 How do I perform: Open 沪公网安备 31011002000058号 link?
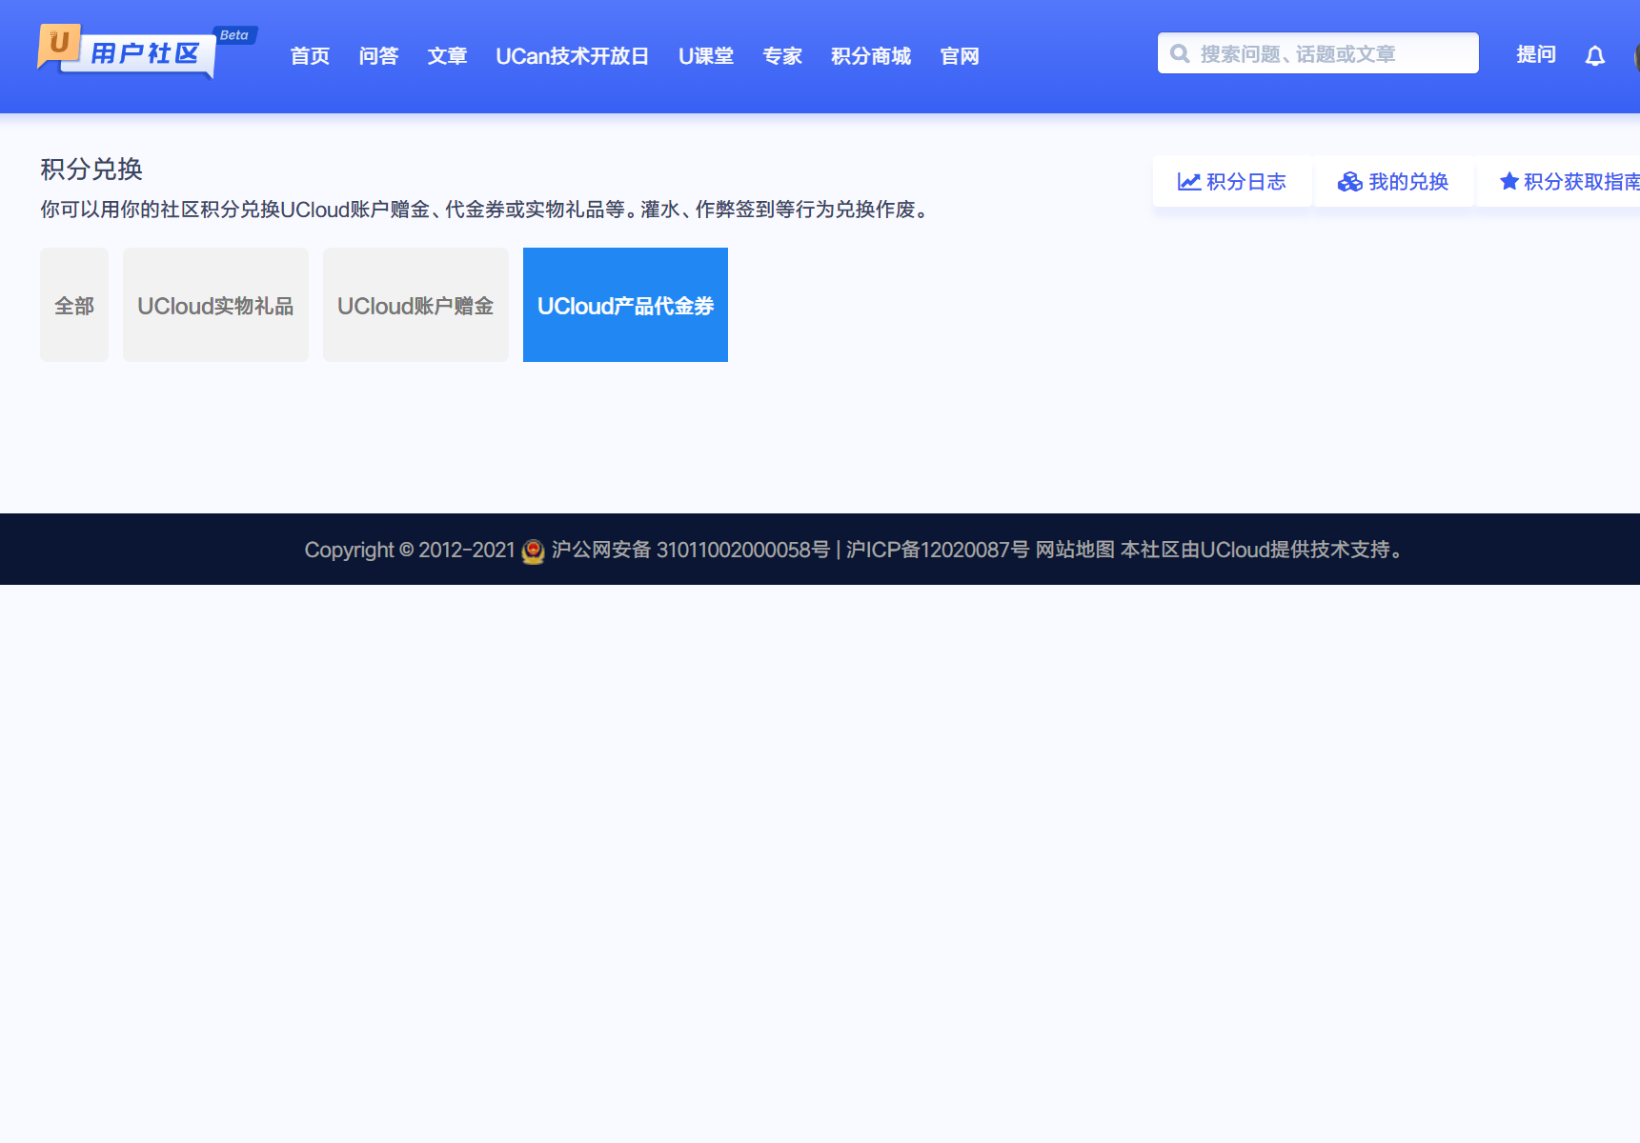[x=691, y=550]
